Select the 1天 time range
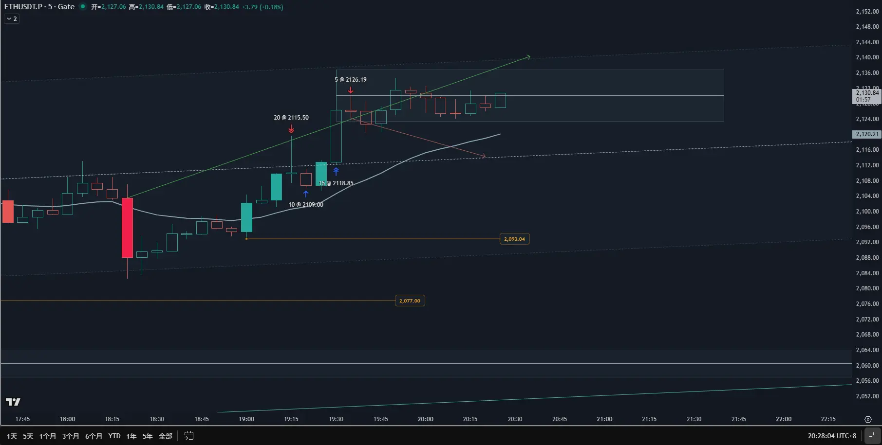882x445 pixels. click(x=12, y=436)
